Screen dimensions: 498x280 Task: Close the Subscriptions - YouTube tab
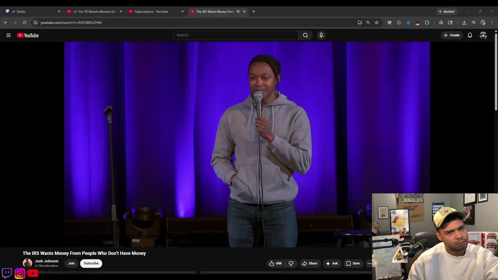[182, 12]
